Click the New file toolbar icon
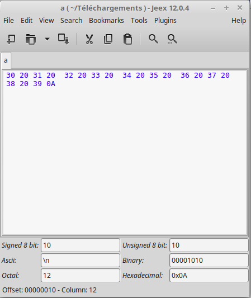Viewport: 251px width, 298px height. tap(11, 39)
